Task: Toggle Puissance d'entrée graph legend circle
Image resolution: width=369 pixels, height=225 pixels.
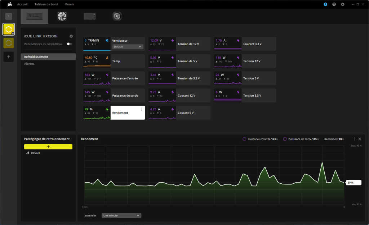Action: click(244, 139)
